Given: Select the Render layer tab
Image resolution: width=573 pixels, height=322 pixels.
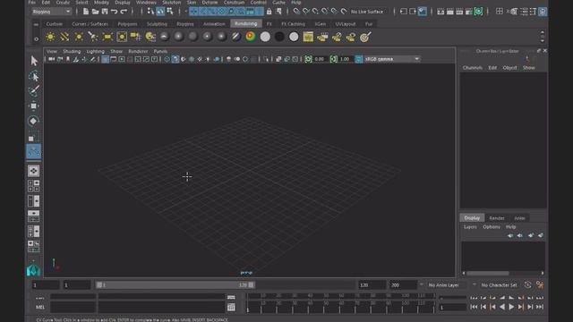Looking at the screenshot, I should tap(497, 218).
